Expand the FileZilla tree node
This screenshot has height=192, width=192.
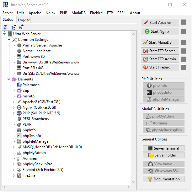[x=13, y=175]
